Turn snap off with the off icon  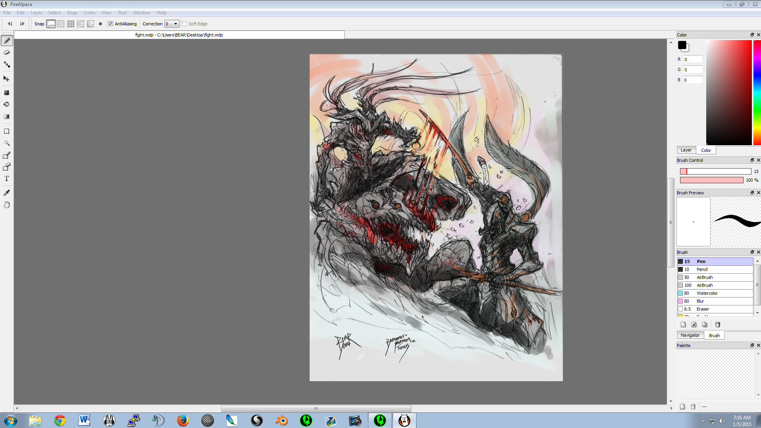click(x=51, y=24)
